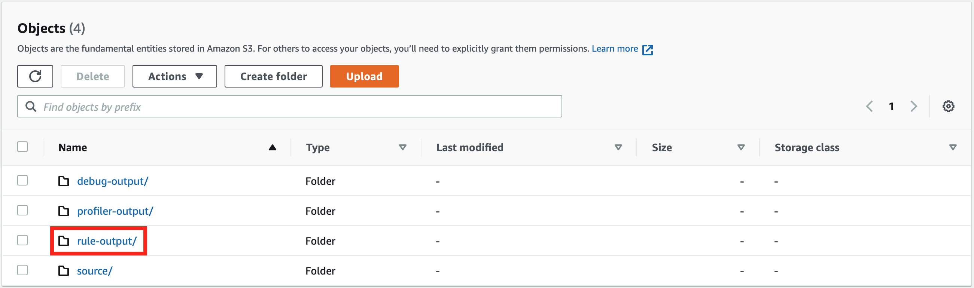Viewport: 974px width, 288px height.
Task: Click the Create folder button
Action: (x=273, y=76)
